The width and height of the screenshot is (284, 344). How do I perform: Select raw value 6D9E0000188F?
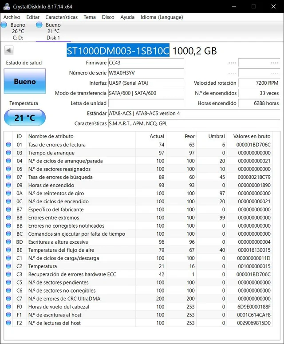tap(254, 307)
